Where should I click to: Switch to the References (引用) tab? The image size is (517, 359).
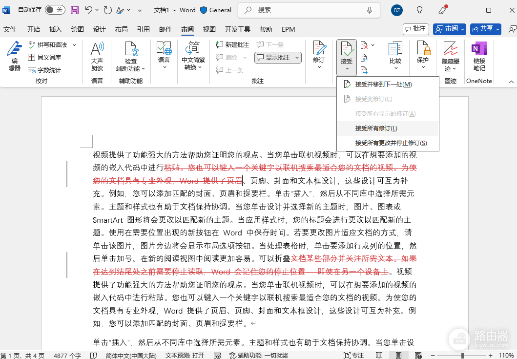(144, 29)
